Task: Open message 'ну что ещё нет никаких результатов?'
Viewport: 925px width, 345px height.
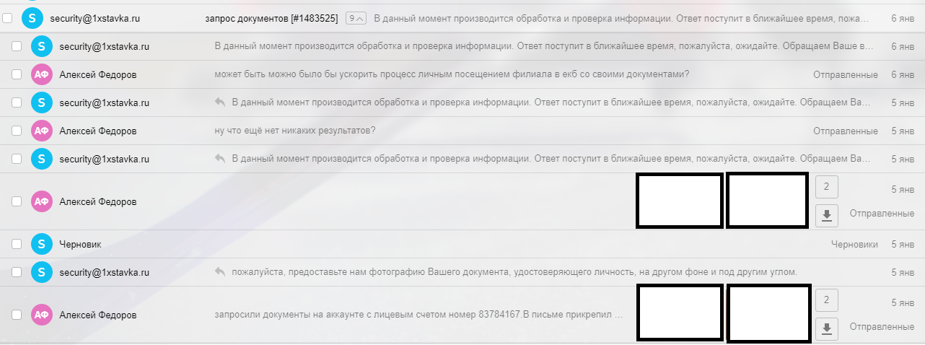Action: point(295,131)
